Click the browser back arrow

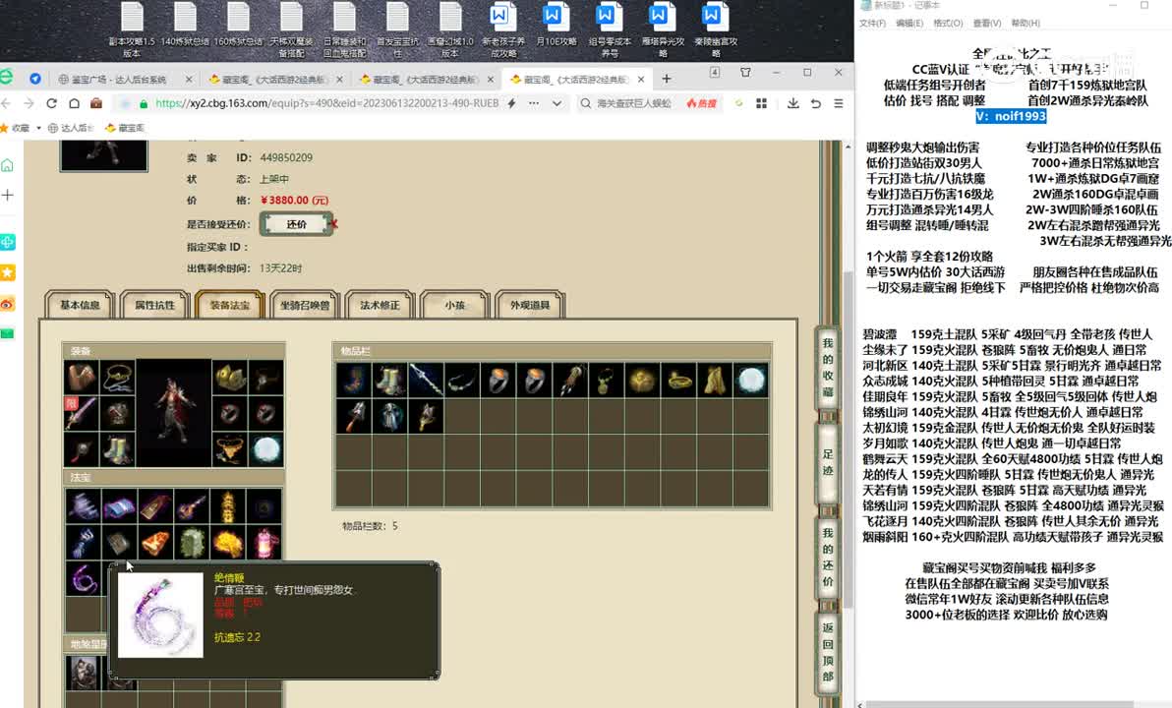(x=7, y=103)
